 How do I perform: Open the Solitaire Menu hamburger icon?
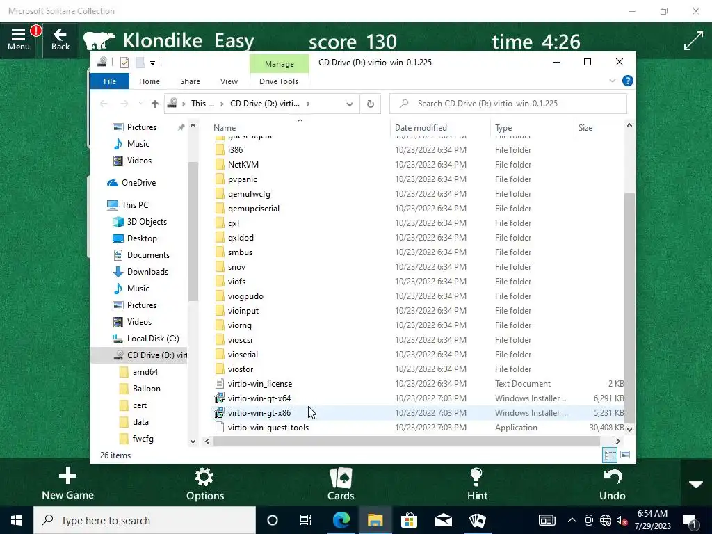pyautogui.click(x=18, y=39)
